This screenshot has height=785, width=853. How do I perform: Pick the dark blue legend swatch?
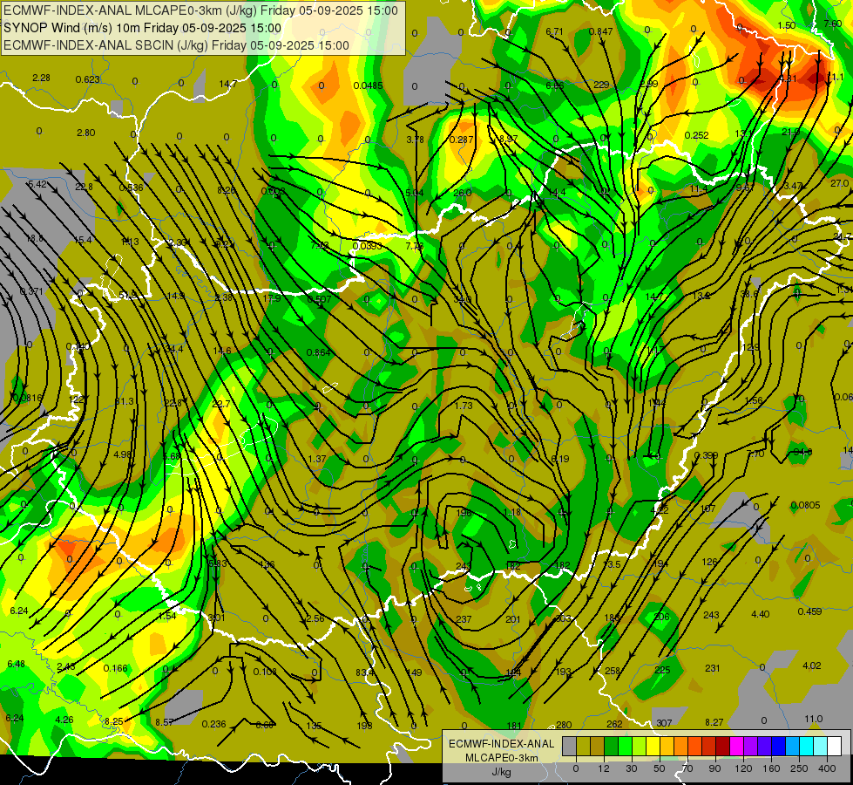click(x=778, y=747)
